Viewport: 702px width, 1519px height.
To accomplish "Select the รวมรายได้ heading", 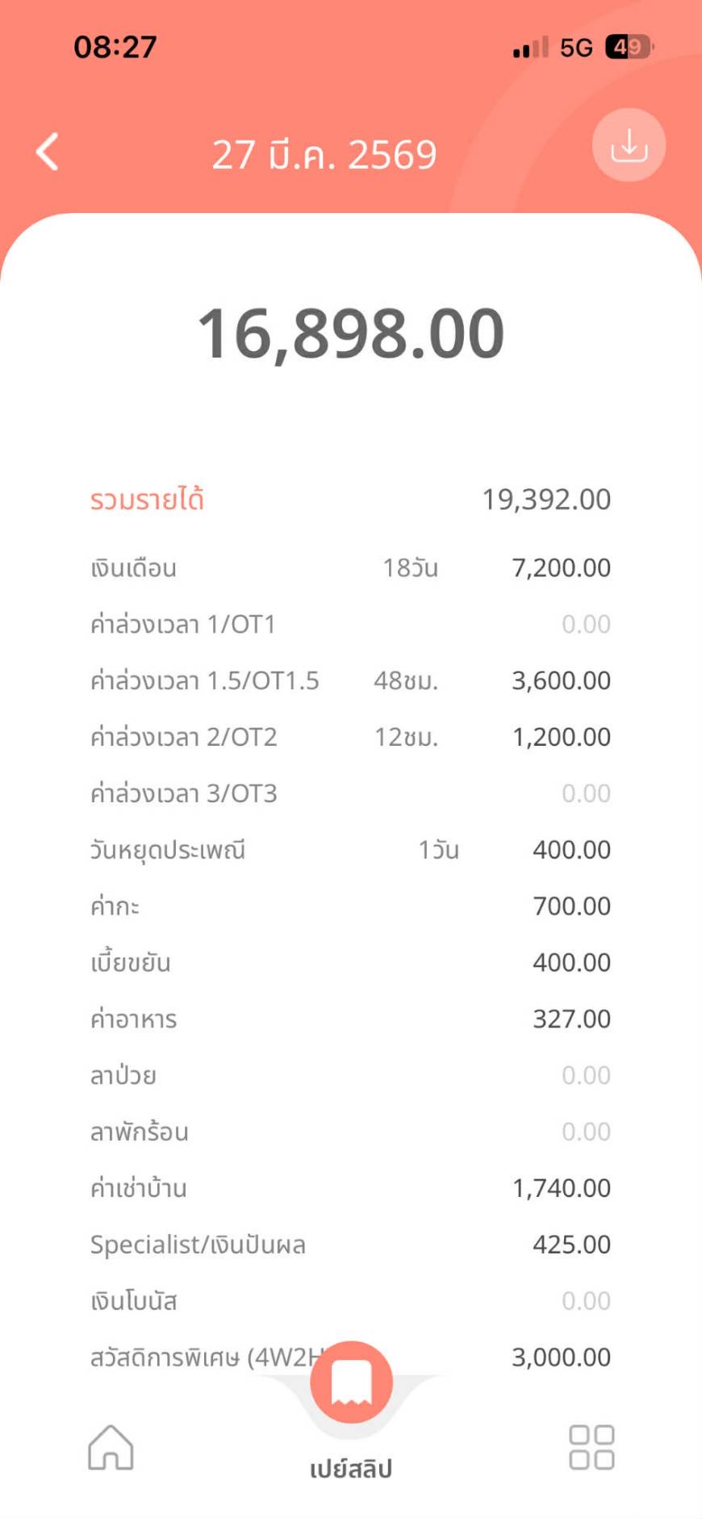I will 147,500.
